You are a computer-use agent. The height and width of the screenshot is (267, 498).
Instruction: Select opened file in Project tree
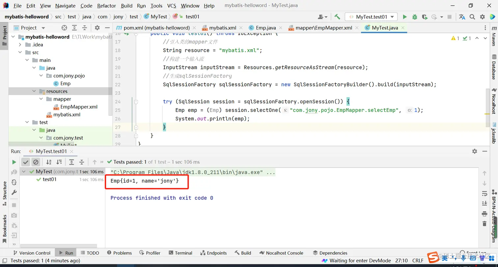(64, 28)
